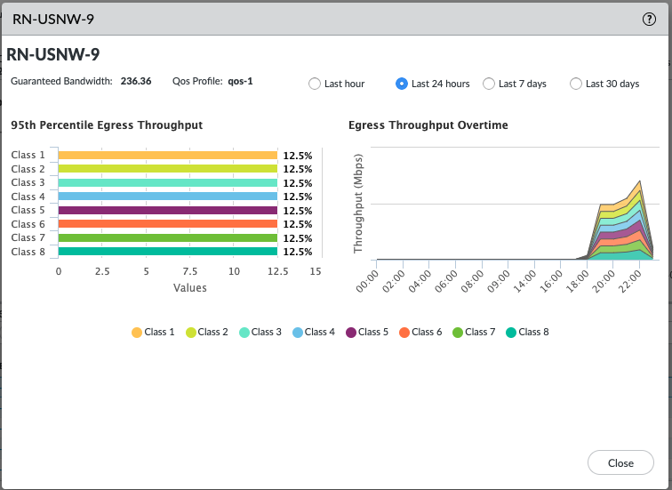Click the Class 5 purple bar
This screenshot has height=490, width=672.
168,211
